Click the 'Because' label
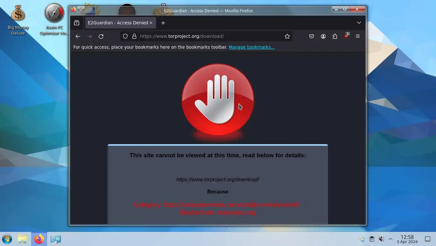 tap(218, 192)
